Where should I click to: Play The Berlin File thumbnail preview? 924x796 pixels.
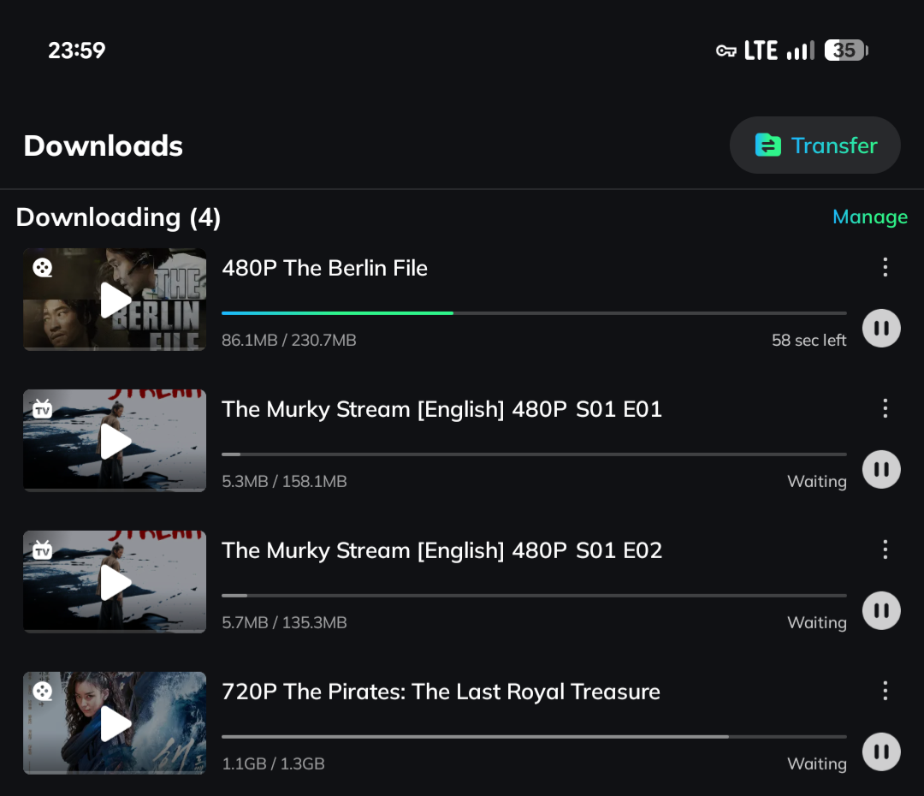tap(115, 300)
